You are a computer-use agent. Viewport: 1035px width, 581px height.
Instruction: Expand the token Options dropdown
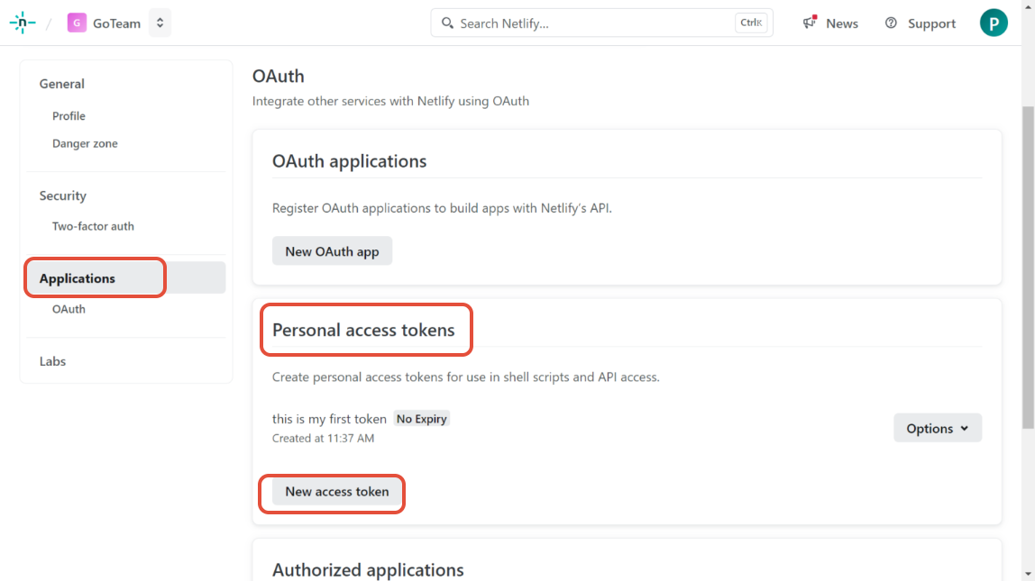click(x=938, y=429)
